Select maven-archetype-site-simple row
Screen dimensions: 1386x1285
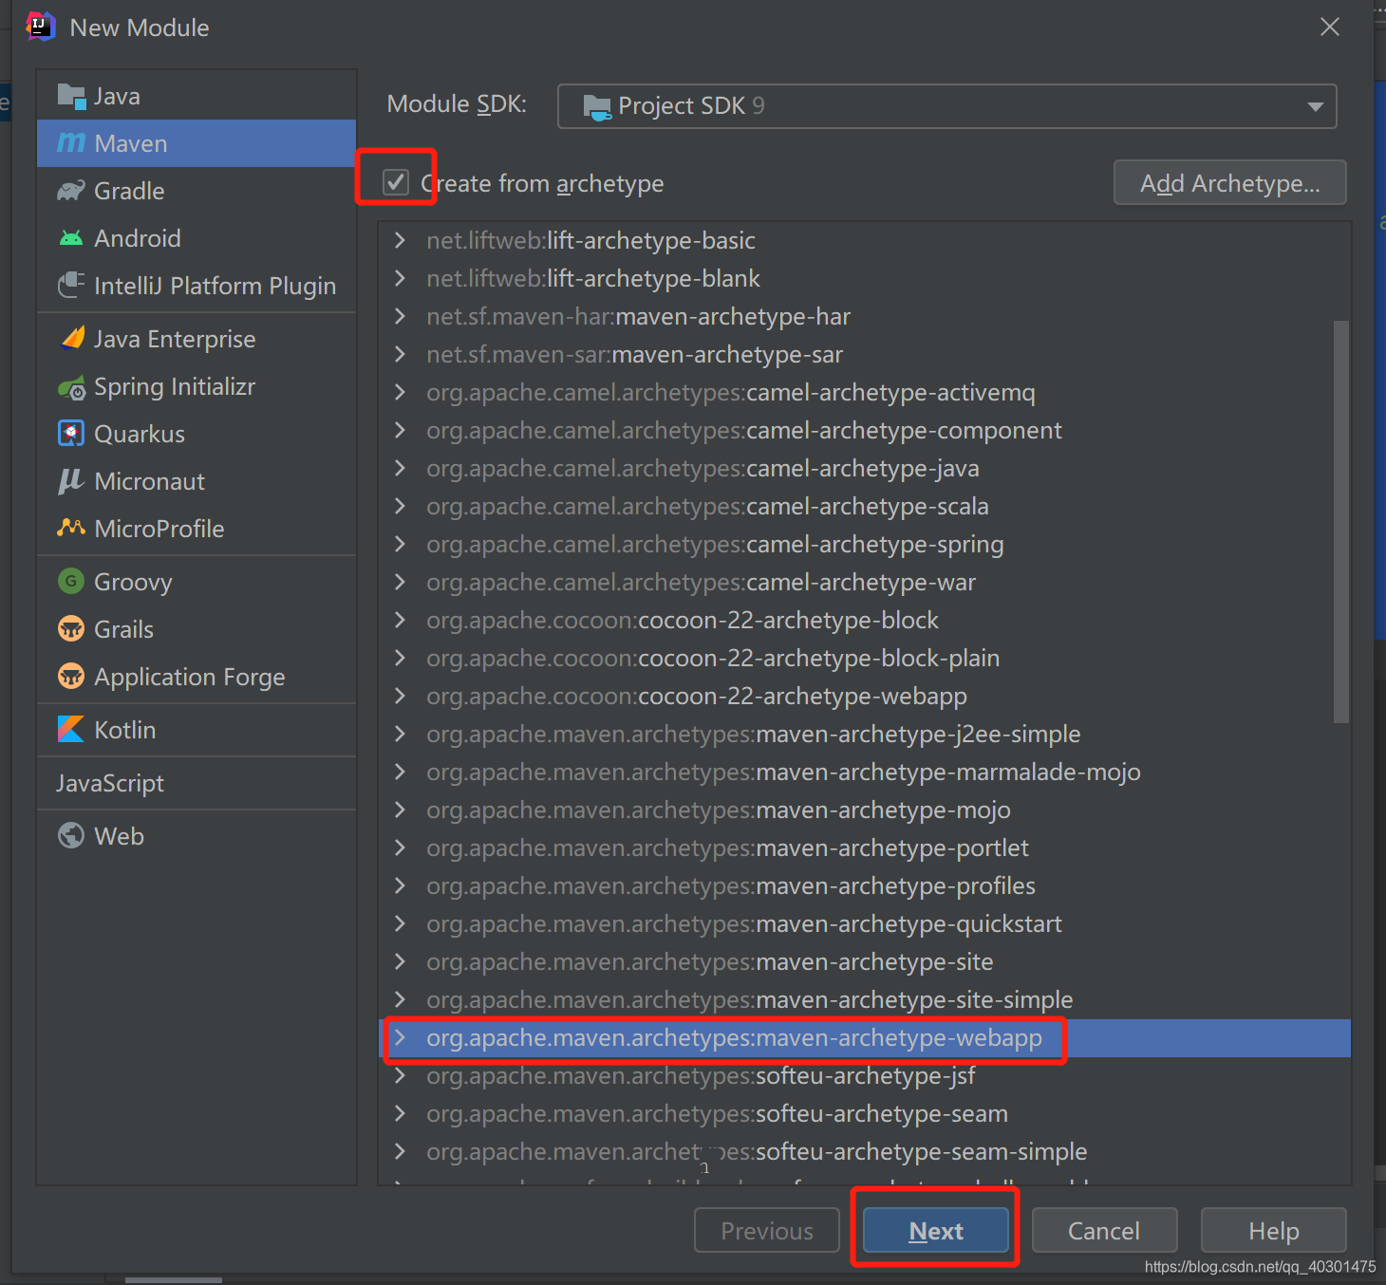[865, 999]
